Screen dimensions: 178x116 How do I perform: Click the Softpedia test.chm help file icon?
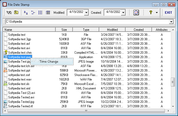[x=6, y=52]
